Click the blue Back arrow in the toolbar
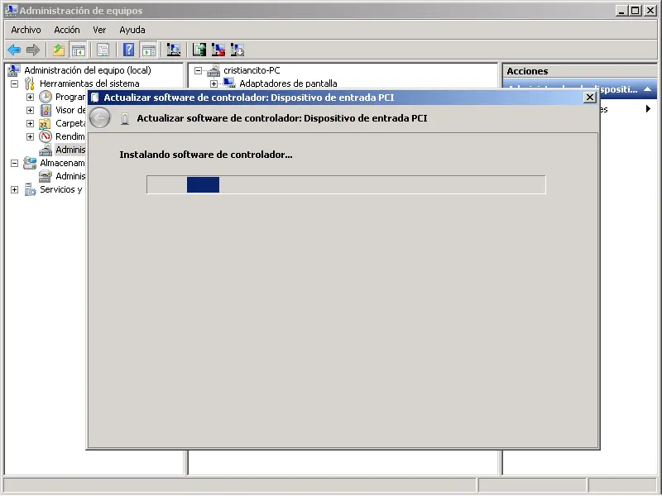Image resolution: width=662 pixels, height=496 pixels. tap(14, 50)
